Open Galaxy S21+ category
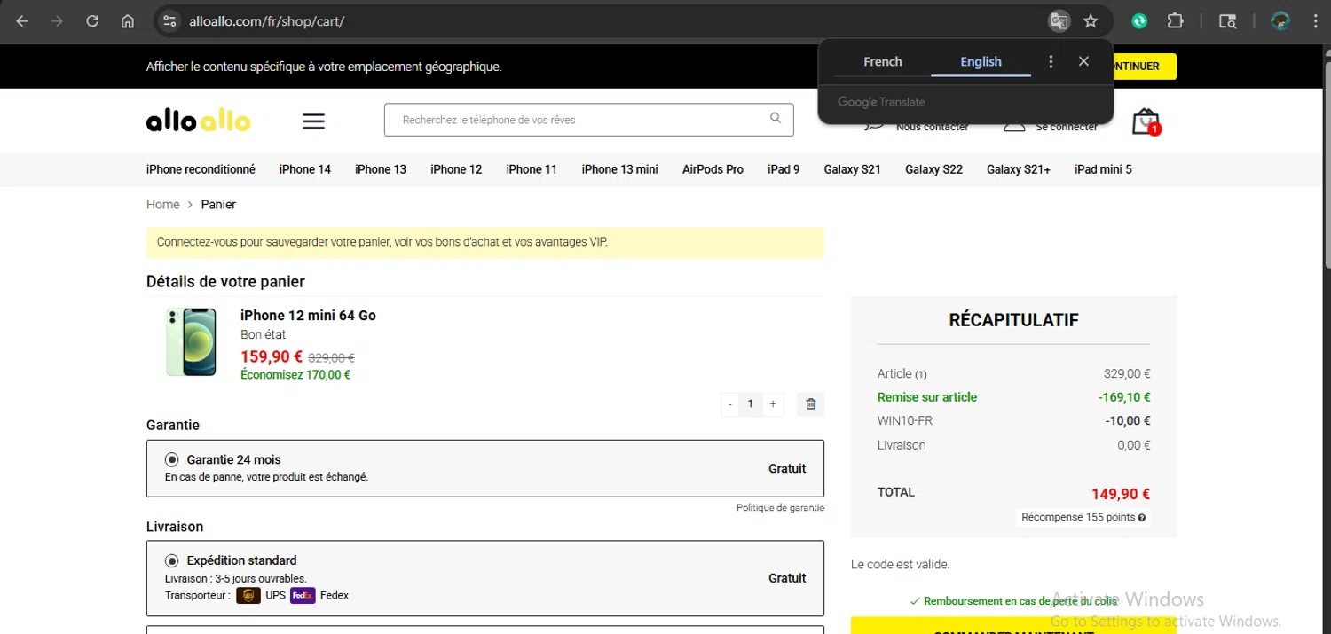 tap(1019, 169)
